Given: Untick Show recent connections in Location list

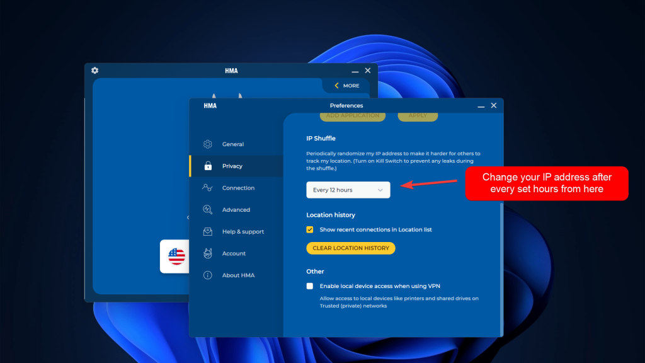Looking at the screenshot, I should pyautogui.click(x=310, y=229).
